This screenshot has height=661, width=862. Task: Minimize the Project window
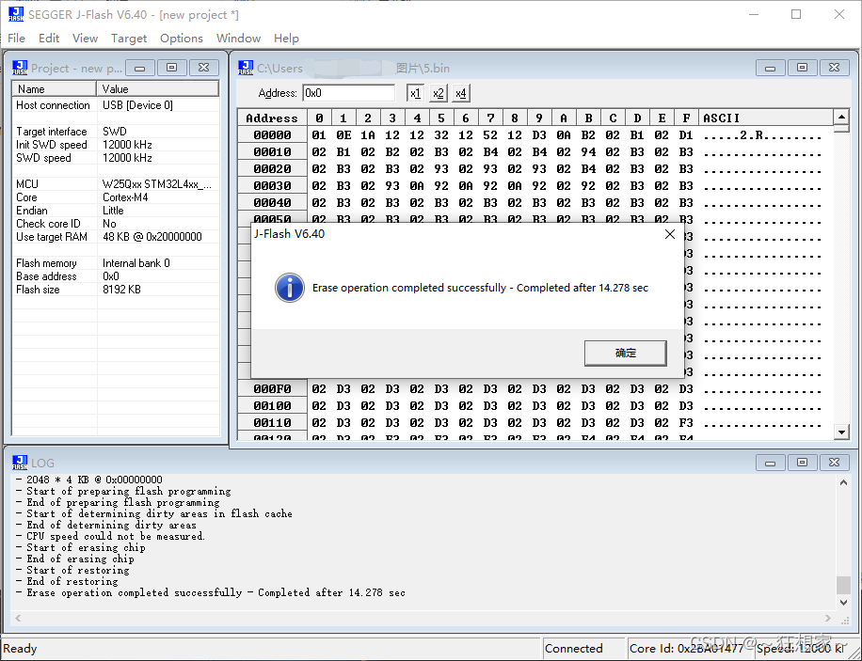point(139,68)
